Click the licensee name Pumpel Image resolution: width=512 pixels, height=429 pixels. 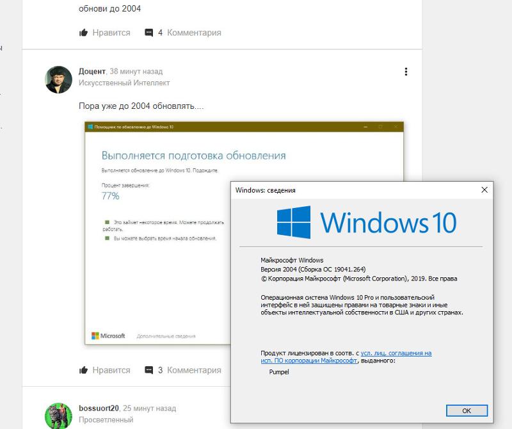point(279,372)
